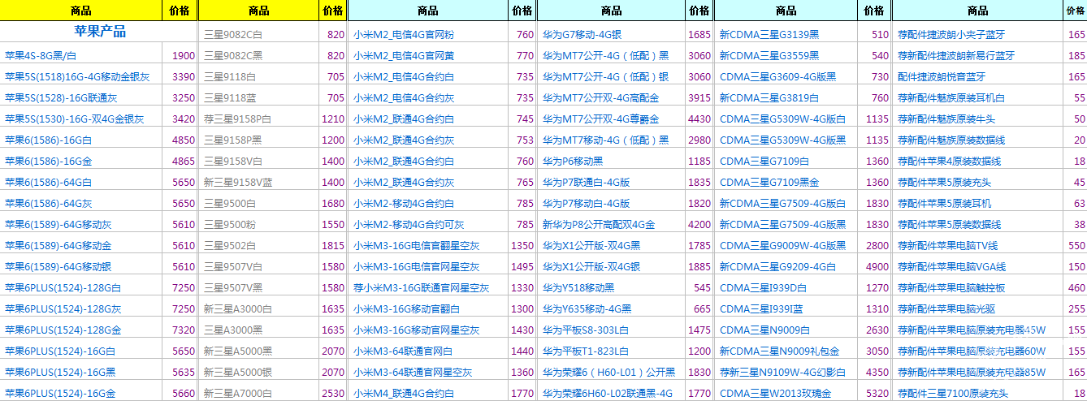Click the 4430 price value
Viewport: 1087px width, 401px height.
(699, 119)
